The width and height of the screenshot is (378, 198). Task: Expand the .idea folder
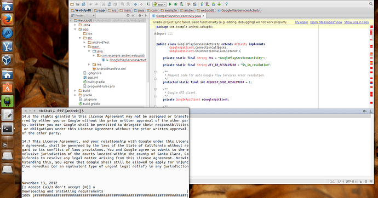pos(75,25)
